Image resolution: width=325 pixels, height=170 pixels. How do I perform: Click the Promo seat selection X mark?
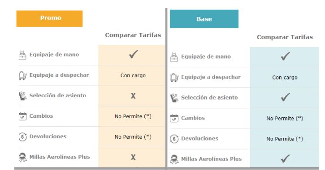133,96
